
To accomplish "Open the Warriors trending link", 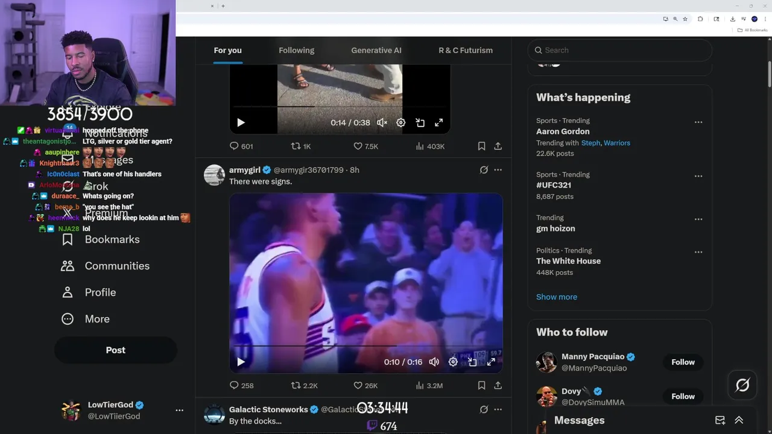I will tap(617, 143).
